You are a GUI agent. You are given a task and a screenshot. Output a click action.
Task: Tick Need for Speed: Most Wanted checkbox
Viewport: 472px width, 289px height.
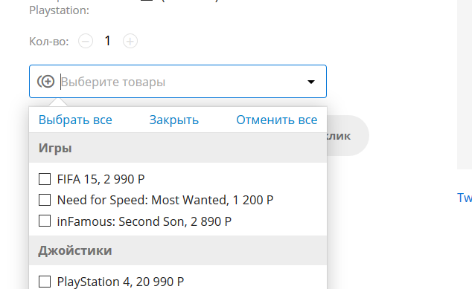[45, 200]
